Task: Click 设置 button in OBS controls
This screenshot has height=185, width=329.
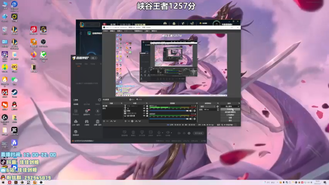Action: pyautogui.click(x=230, y=118)
